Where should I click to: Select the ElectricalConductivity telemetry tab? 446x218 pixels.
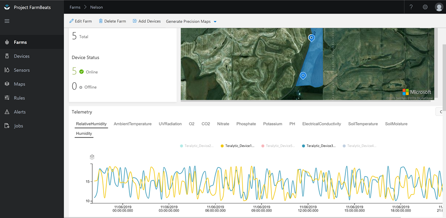point(322,124)
